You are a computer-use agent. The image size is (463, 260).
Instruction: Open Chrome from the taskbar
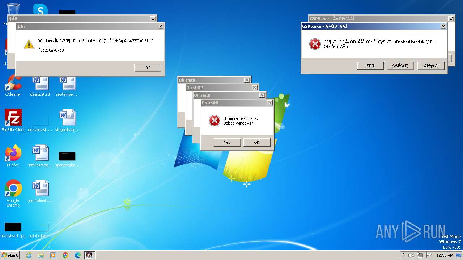click(x=65, y=255)
